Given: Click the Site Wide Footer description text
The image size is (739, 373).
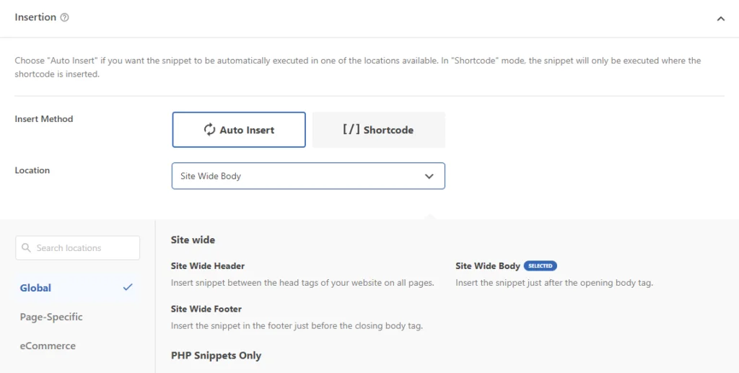Looking at the screenshot, I should (297, 326).
